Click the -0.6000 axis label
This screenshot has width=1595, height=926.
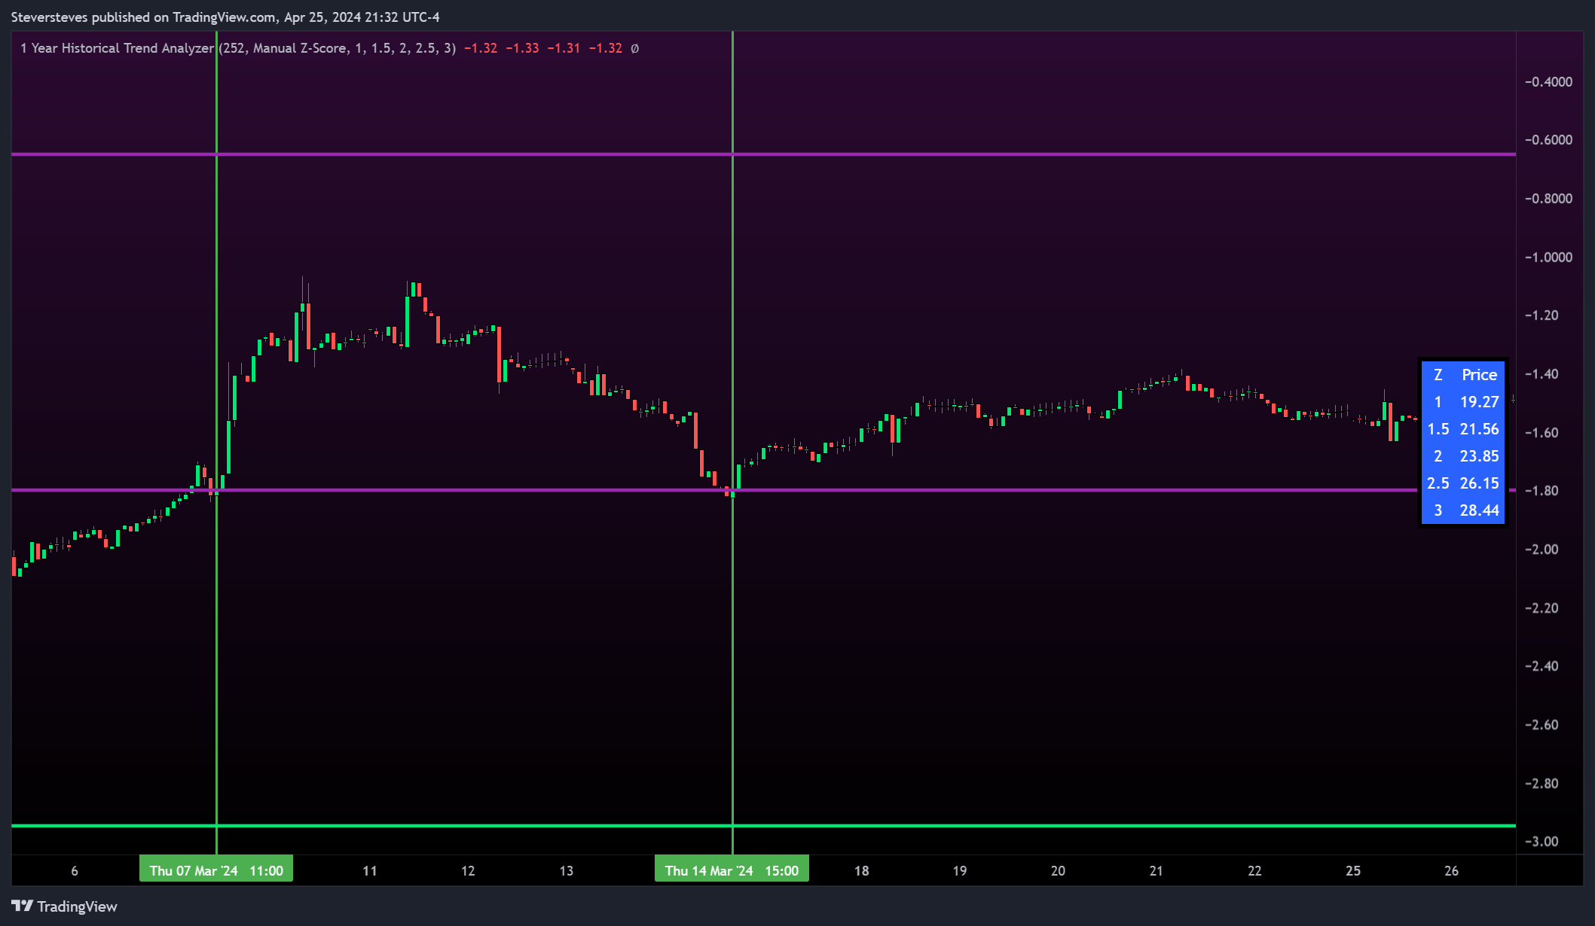pos(1548,140)
